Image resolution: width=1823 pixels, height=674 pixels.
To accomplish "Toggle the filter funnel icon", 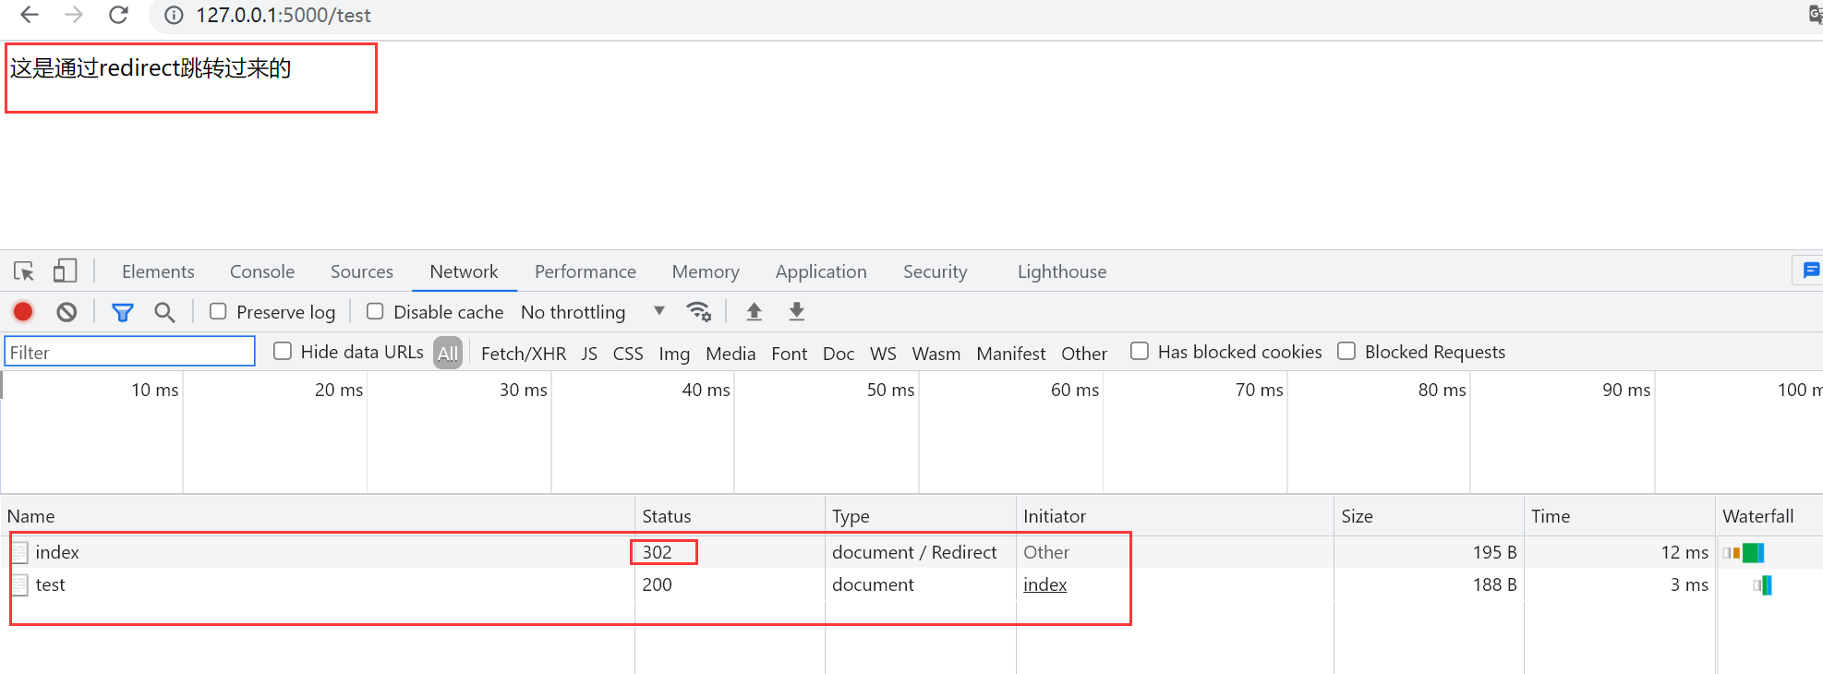I will (122, 312).
